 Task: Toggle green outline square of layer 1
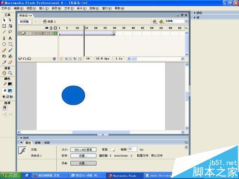pos(55,33)
